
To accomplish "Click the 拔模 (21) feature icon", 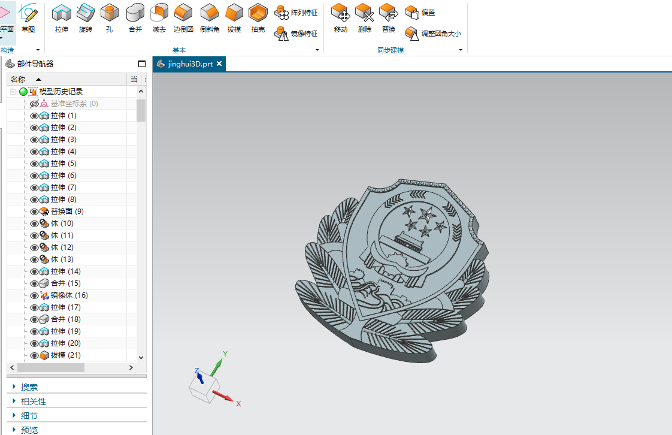I will pyautogui.click(x=44, y=355).
